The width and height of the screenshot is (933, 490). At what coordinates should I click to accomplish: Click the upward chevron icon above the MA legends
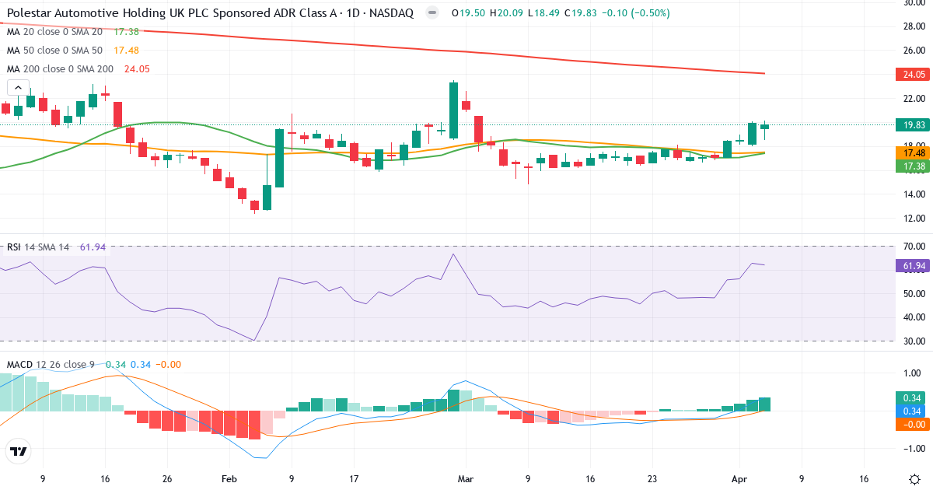point(17,87)
